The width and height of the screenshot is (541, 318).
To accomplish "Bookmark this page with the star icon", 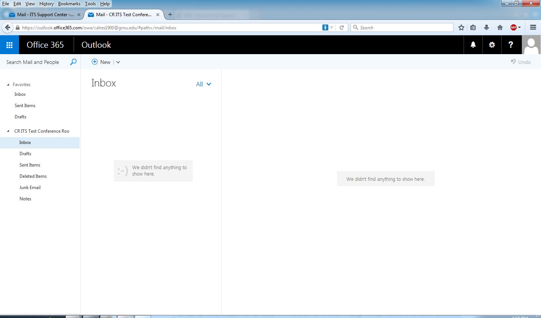I will [x=461, y=27].
